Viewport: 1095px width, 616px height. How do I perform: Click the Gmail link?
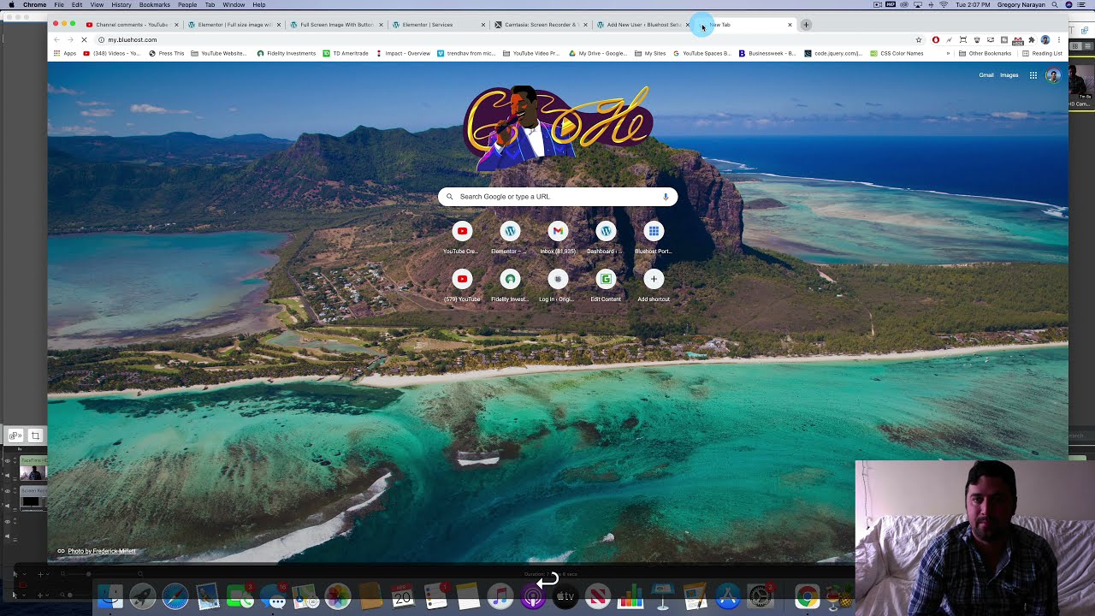tap(986, 75)
